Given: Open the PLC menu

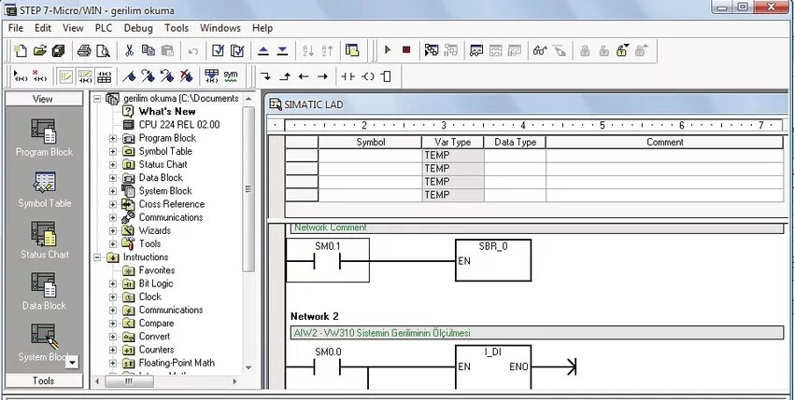Looking at the screenshot, I should pos(104,28).
